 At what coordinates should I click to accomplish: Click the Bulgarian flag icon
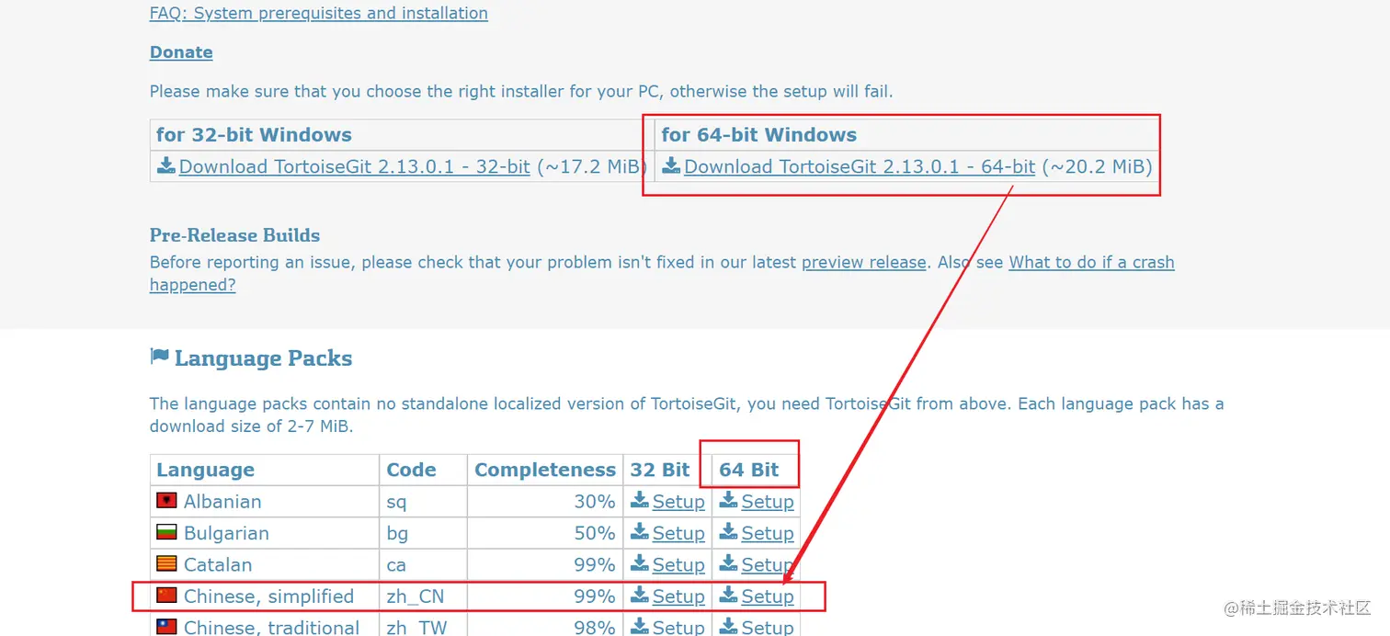(x=166, y=533)
